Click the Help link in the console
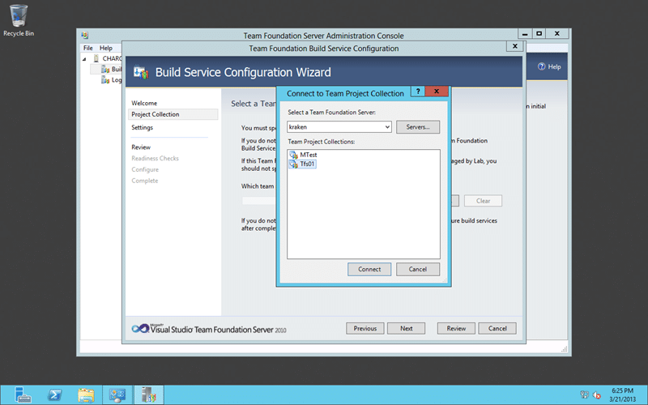Image resolution: width=648 pixels, height=405 pixels. click(x=549, y=66)
